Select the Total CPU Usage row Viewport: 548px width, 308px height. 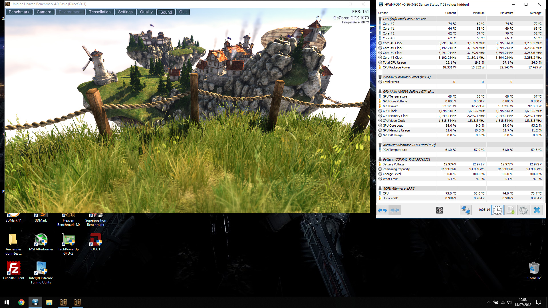point(460,62)
